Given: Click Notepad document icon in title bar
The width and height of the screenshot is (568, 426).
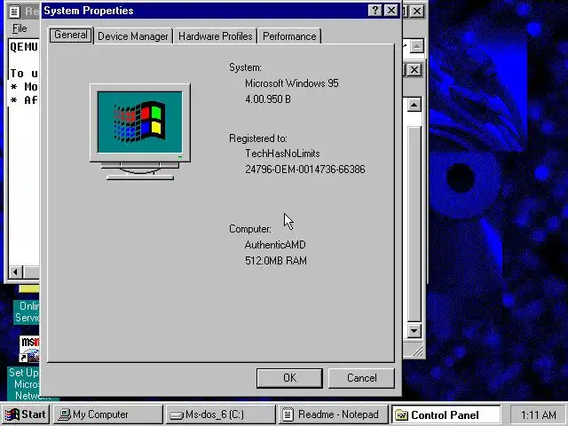Looking at the screenshot, I should click(x=14, y=11).
